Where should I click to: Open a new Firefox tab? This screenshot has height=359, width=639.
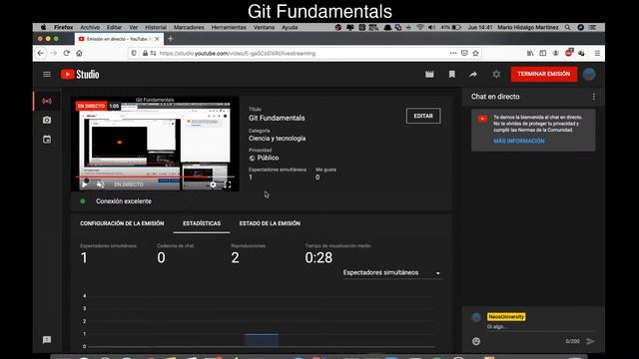[171, 39]
